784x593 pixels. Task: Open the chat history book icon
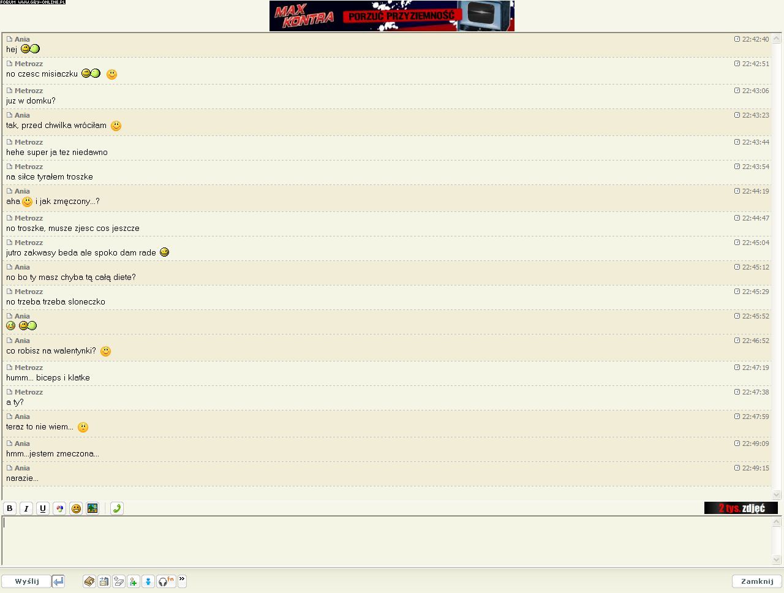coord(89,581)
